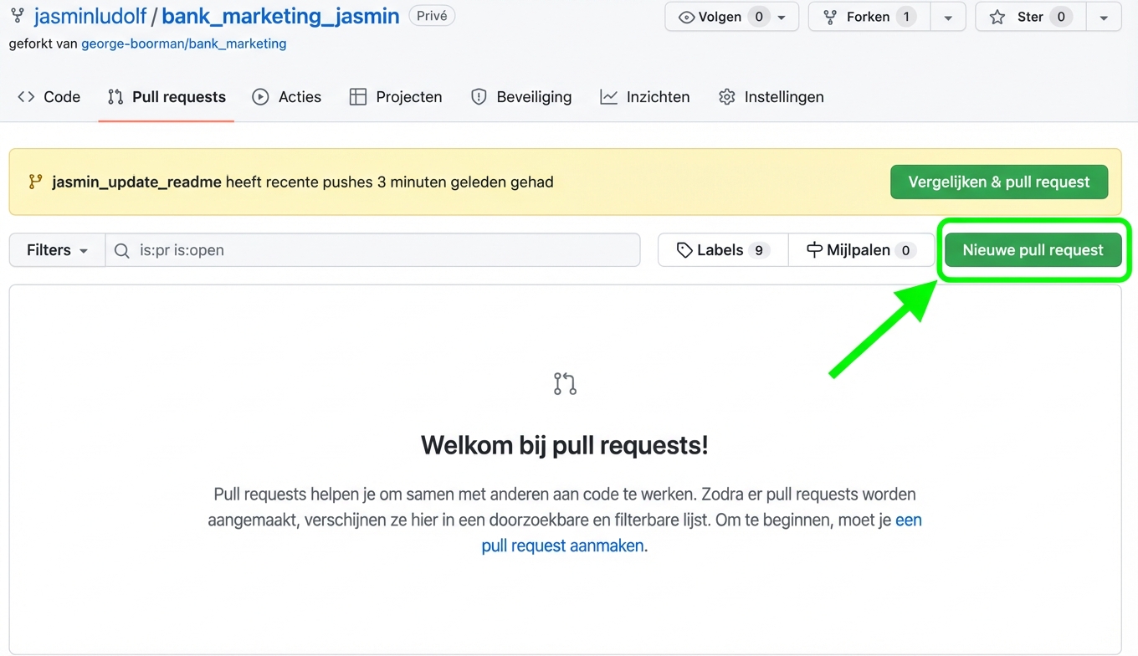
Task: Click the fork icon beside Forken count
Action: pyautogui.click(x=830, y=16)
